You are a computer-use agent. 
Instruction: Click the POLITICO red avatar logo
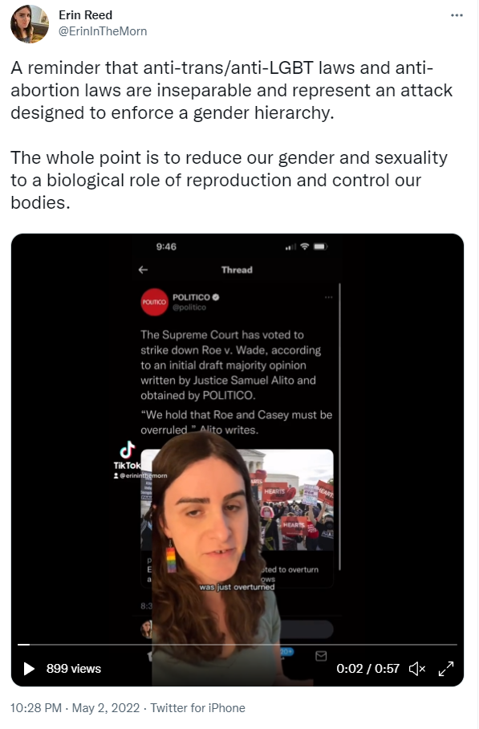point(154,302)
